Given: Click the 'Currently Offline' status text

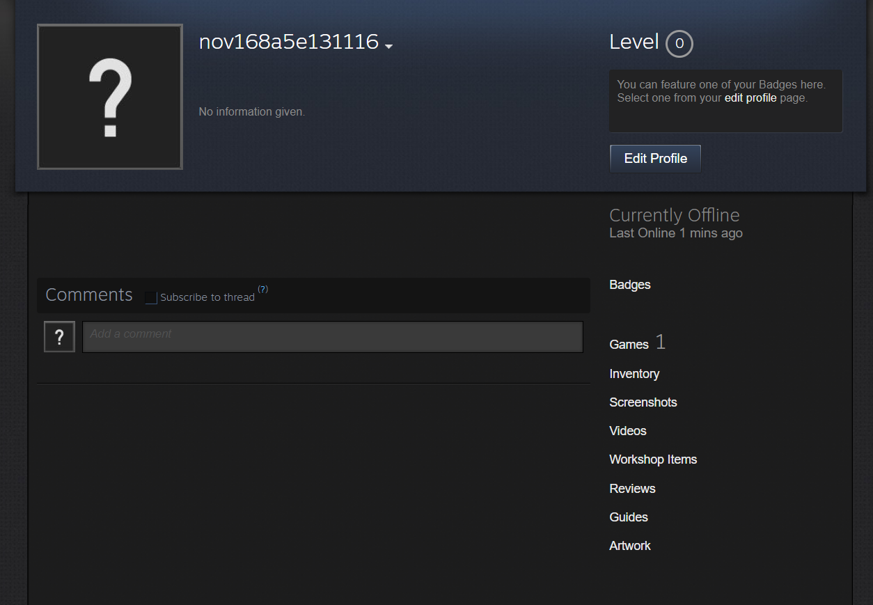Looking at the screenshot, I should pyautogui.click(x=675, y=215).
